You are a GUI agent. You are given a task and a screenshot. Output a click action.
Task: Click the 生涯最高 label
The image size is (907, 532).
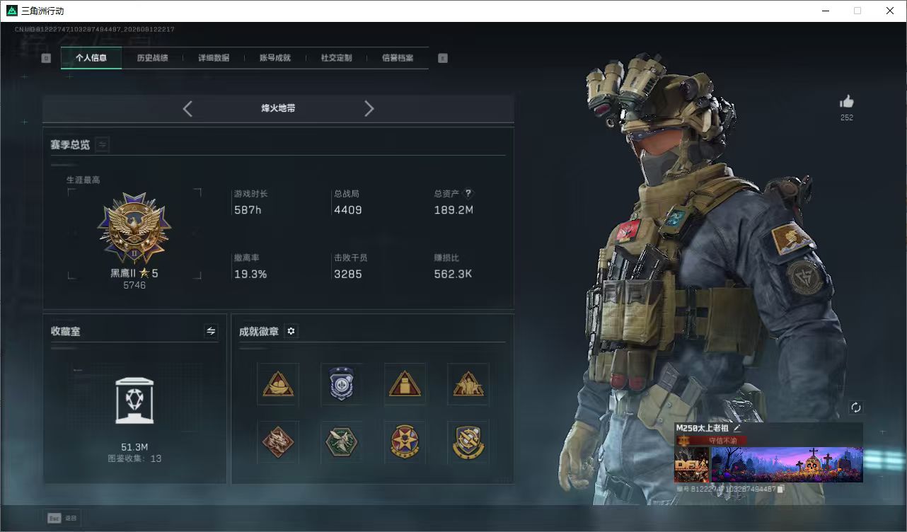(83, 180)
